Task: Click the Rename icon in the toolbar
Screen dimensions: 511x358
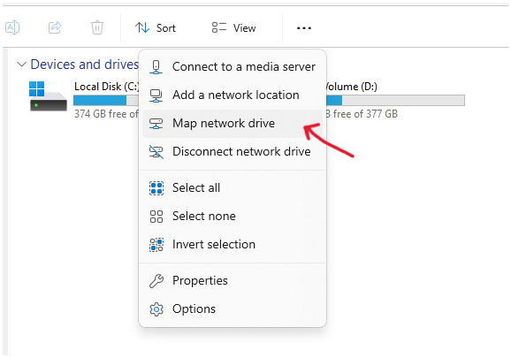Action: tap(12, 27)
